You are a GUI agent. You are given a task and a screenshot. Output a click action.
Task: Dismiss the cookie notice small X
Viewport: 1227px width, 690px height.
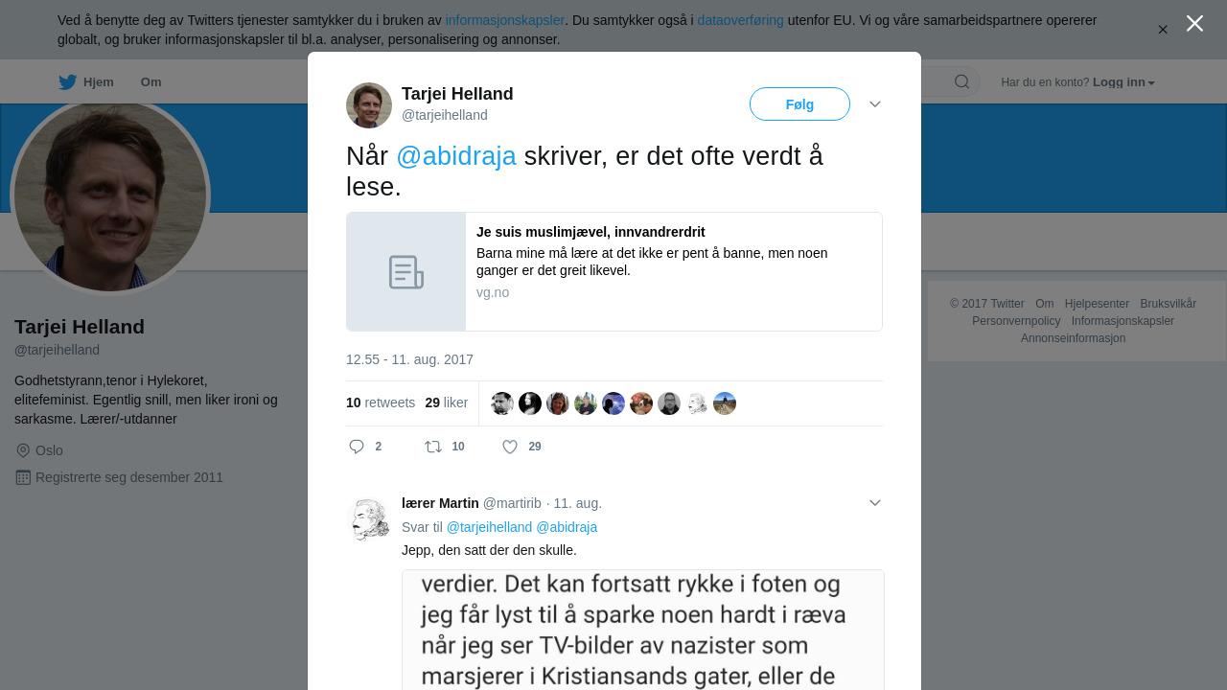[1163, 30]
